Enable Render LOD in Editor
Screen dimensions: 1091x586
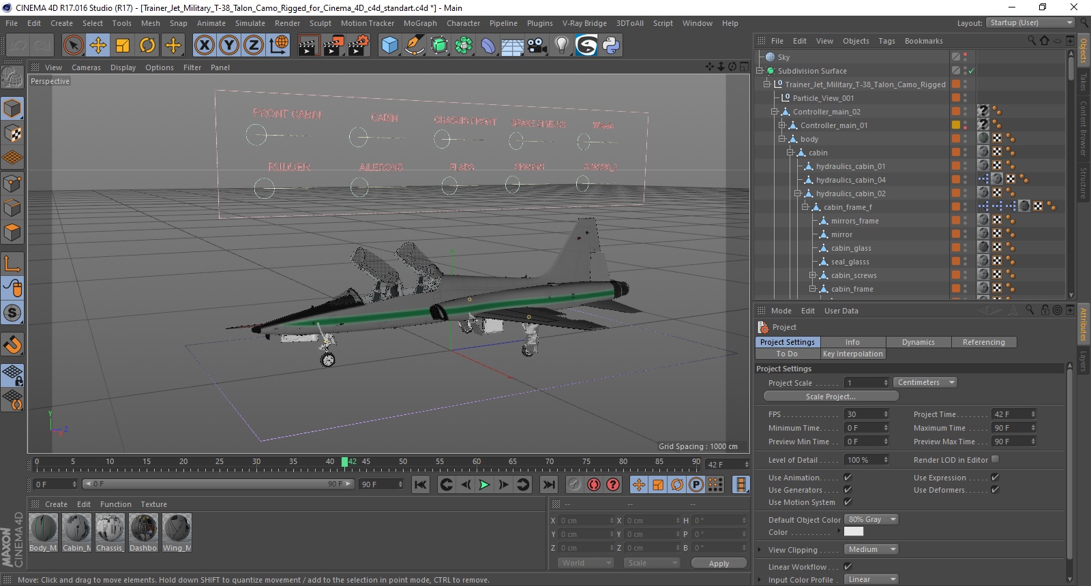tap(995, 459)
